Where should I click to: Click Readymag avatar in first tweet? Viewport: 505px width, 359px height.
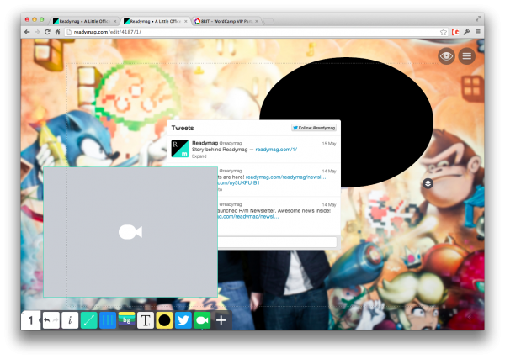coord(180,148)
